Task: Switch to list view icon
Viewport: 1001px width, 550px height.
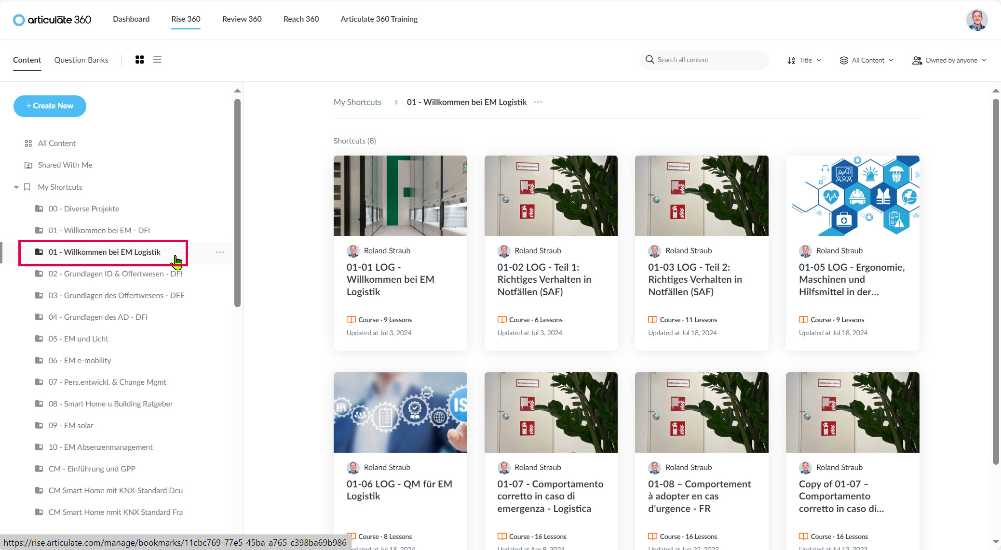Action: (157, 60)
